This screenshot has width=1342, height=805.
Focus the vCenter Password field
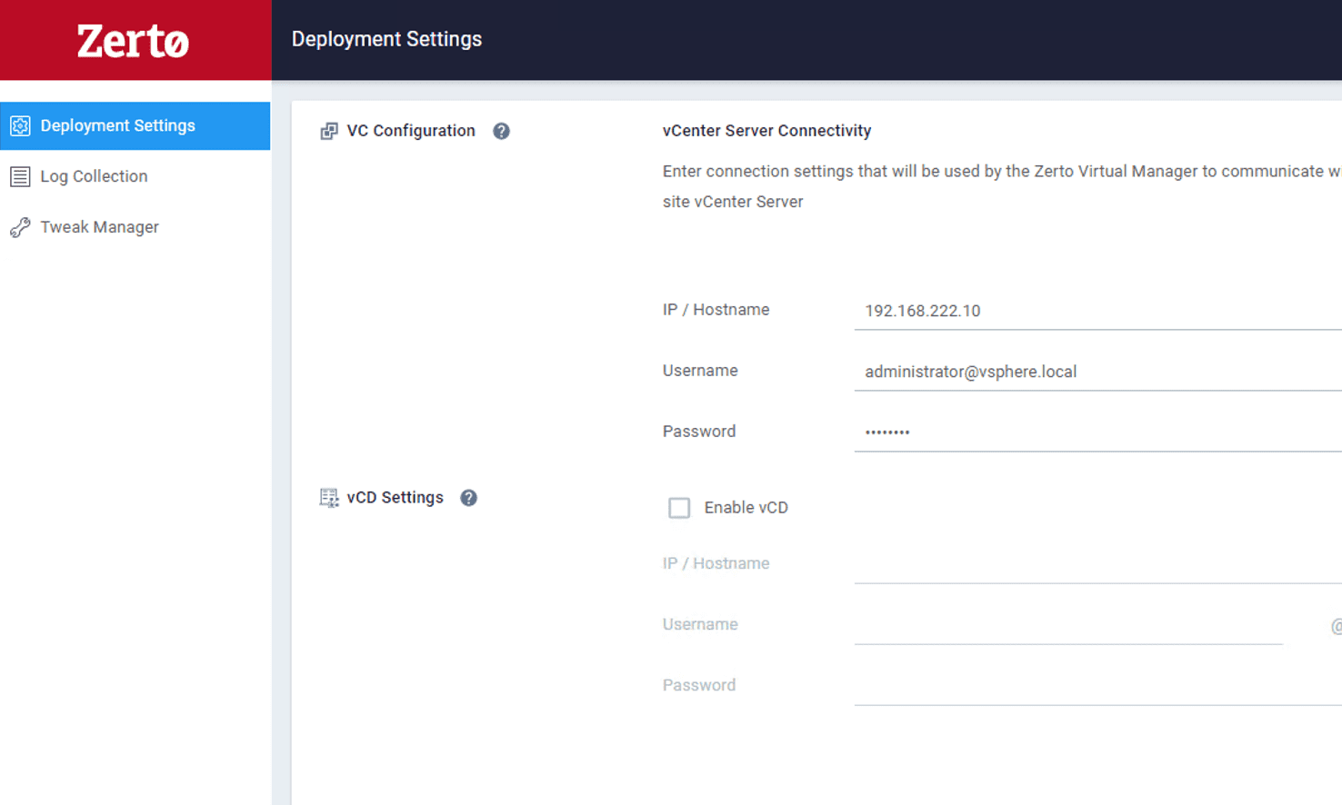pyautogui.click(x=1091, y=432)
